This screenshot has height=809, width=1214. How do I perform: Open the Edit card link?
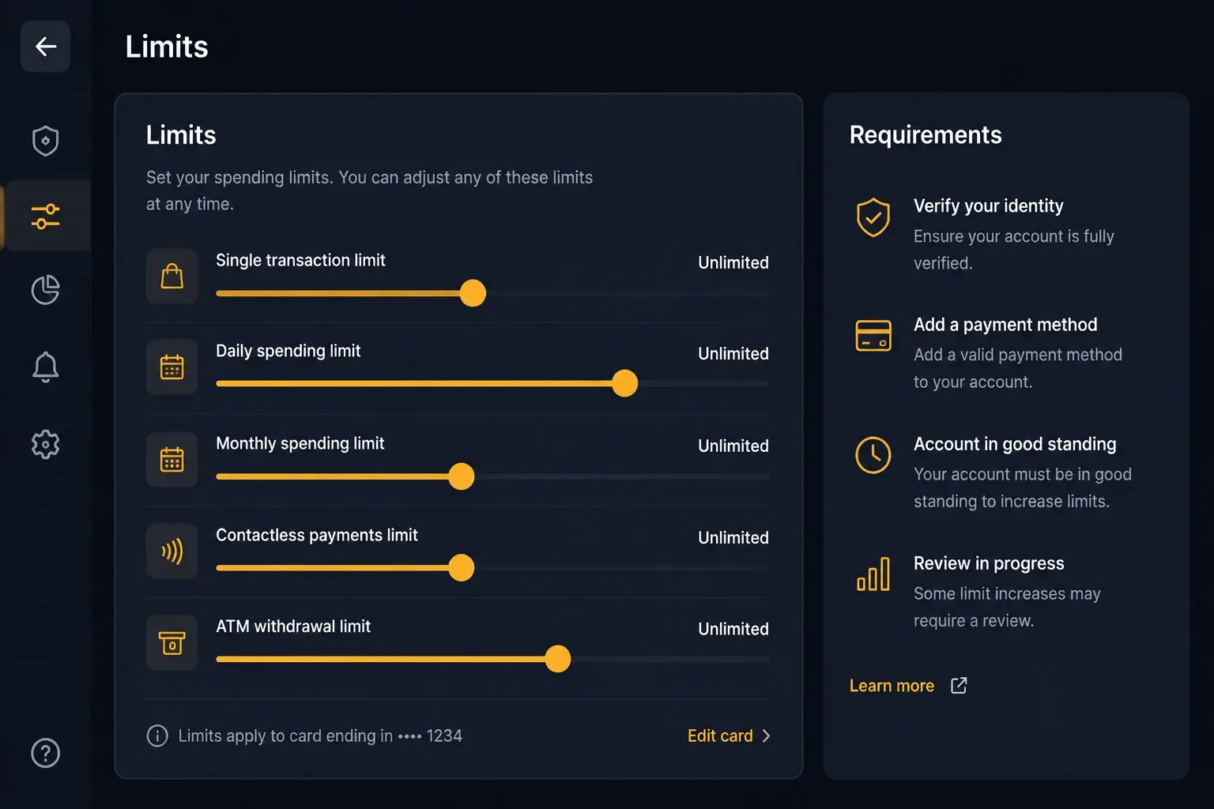pyautogui.click(x=720, y=736)
